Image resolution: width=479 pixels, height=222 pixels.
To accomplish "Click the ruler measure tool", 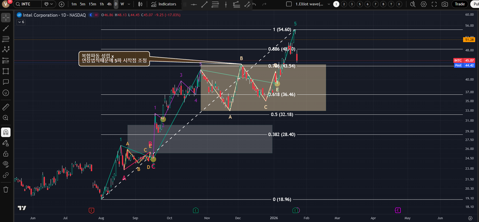I will (6, 107).
